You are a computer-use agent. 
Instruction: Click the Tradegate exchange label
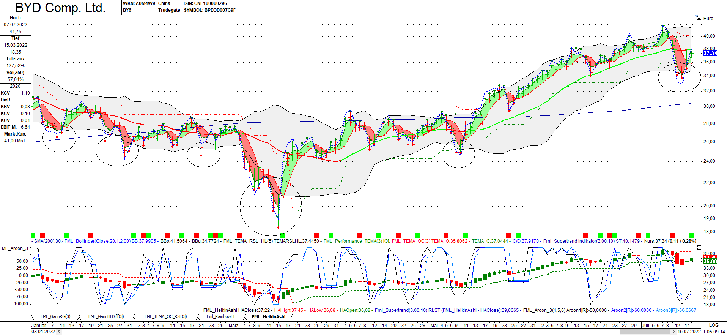169,10
